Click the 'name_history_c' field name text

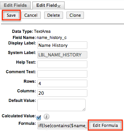pyautogui.click(x=52, y=38)
